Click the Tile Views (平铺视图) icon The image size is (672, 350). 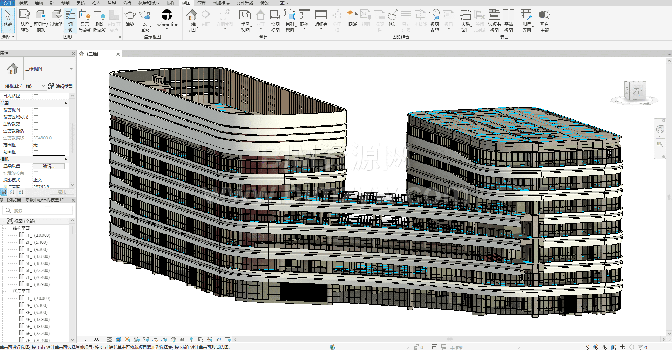pos(508,20)
